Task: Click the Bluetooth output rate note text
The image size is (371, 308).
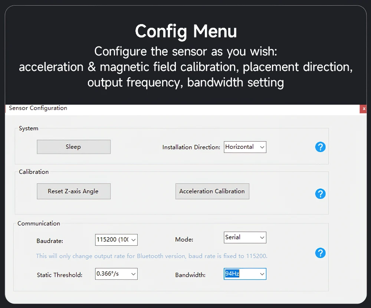Action: point(151,256)
